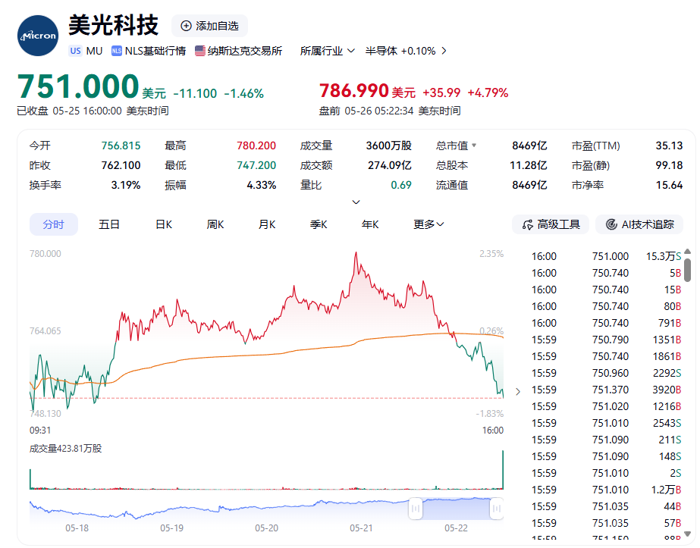The height and width of the screenshot is (548, 700).
Task: Click the trade row with volume 1351B
Action: tap(606, 340)
